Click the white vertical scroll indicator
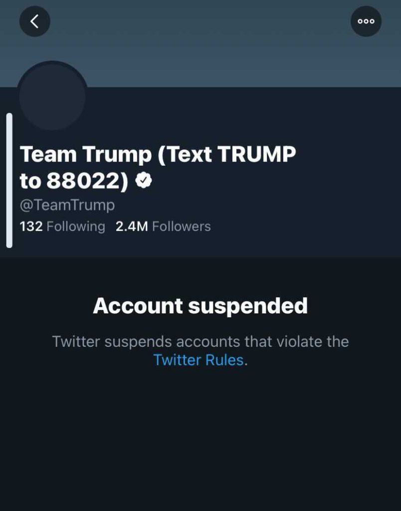This screenshot has width=401, height=511. [9, 180]
